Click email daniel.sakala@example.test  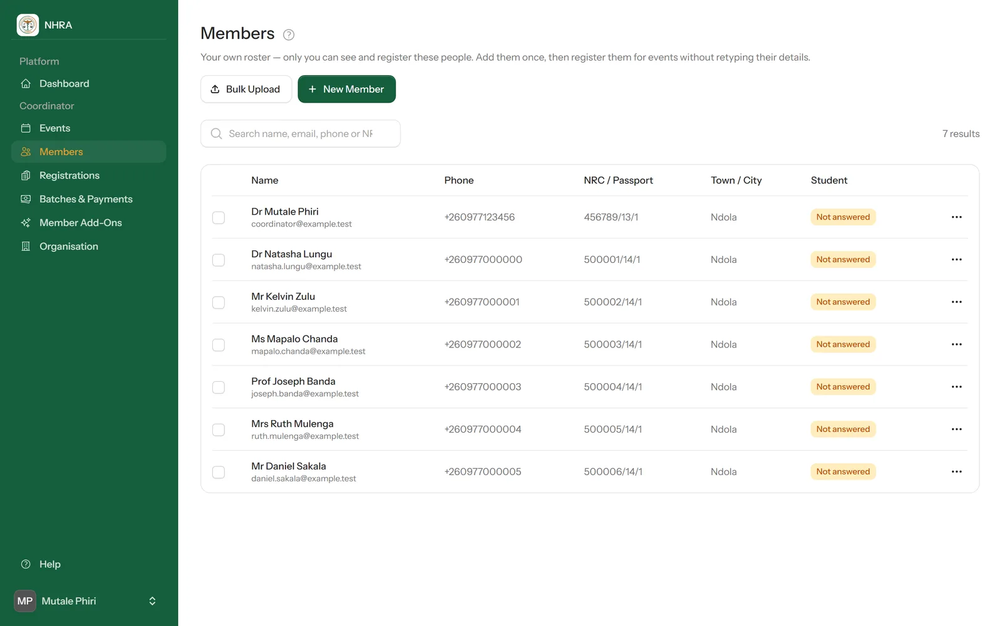[304, 479]
